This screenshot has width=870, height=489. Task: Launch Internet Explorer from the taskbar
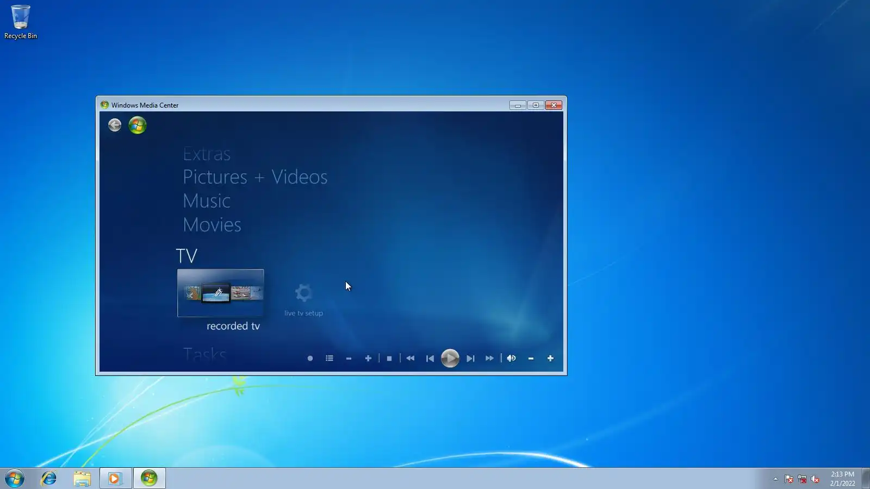49,479
